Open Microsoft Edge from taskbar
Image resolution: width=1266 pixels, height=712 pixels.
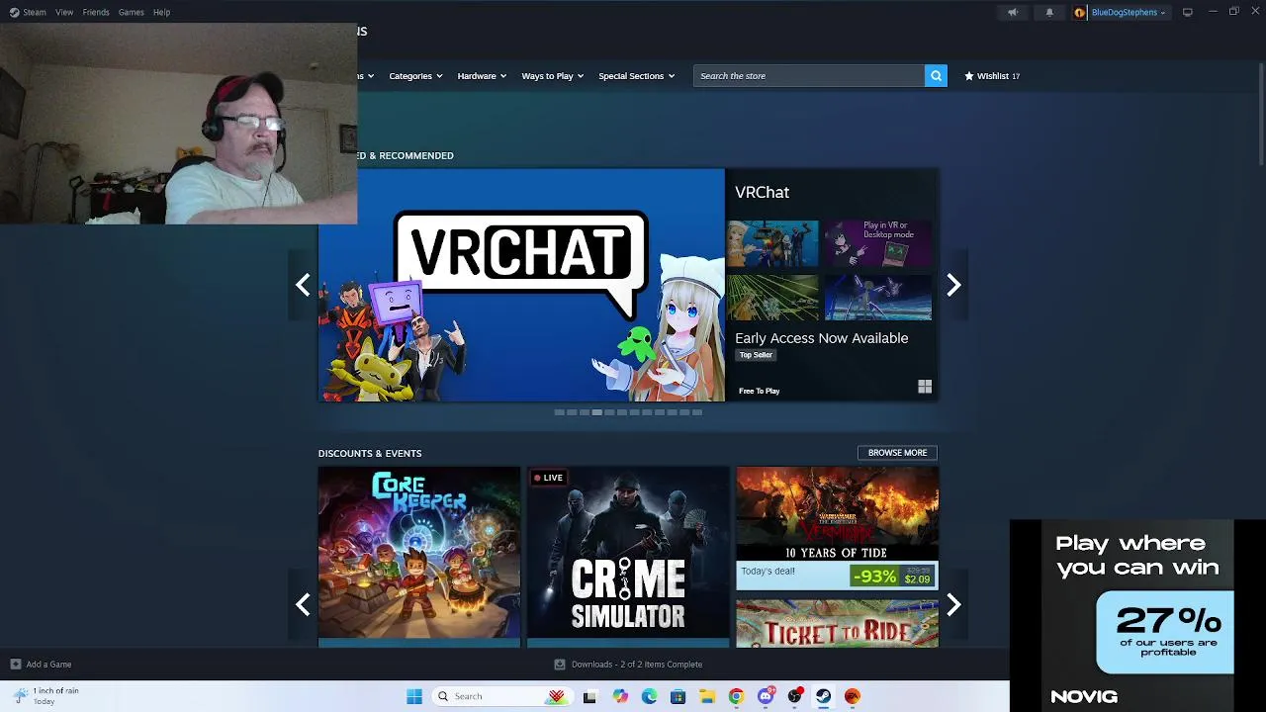649,696
